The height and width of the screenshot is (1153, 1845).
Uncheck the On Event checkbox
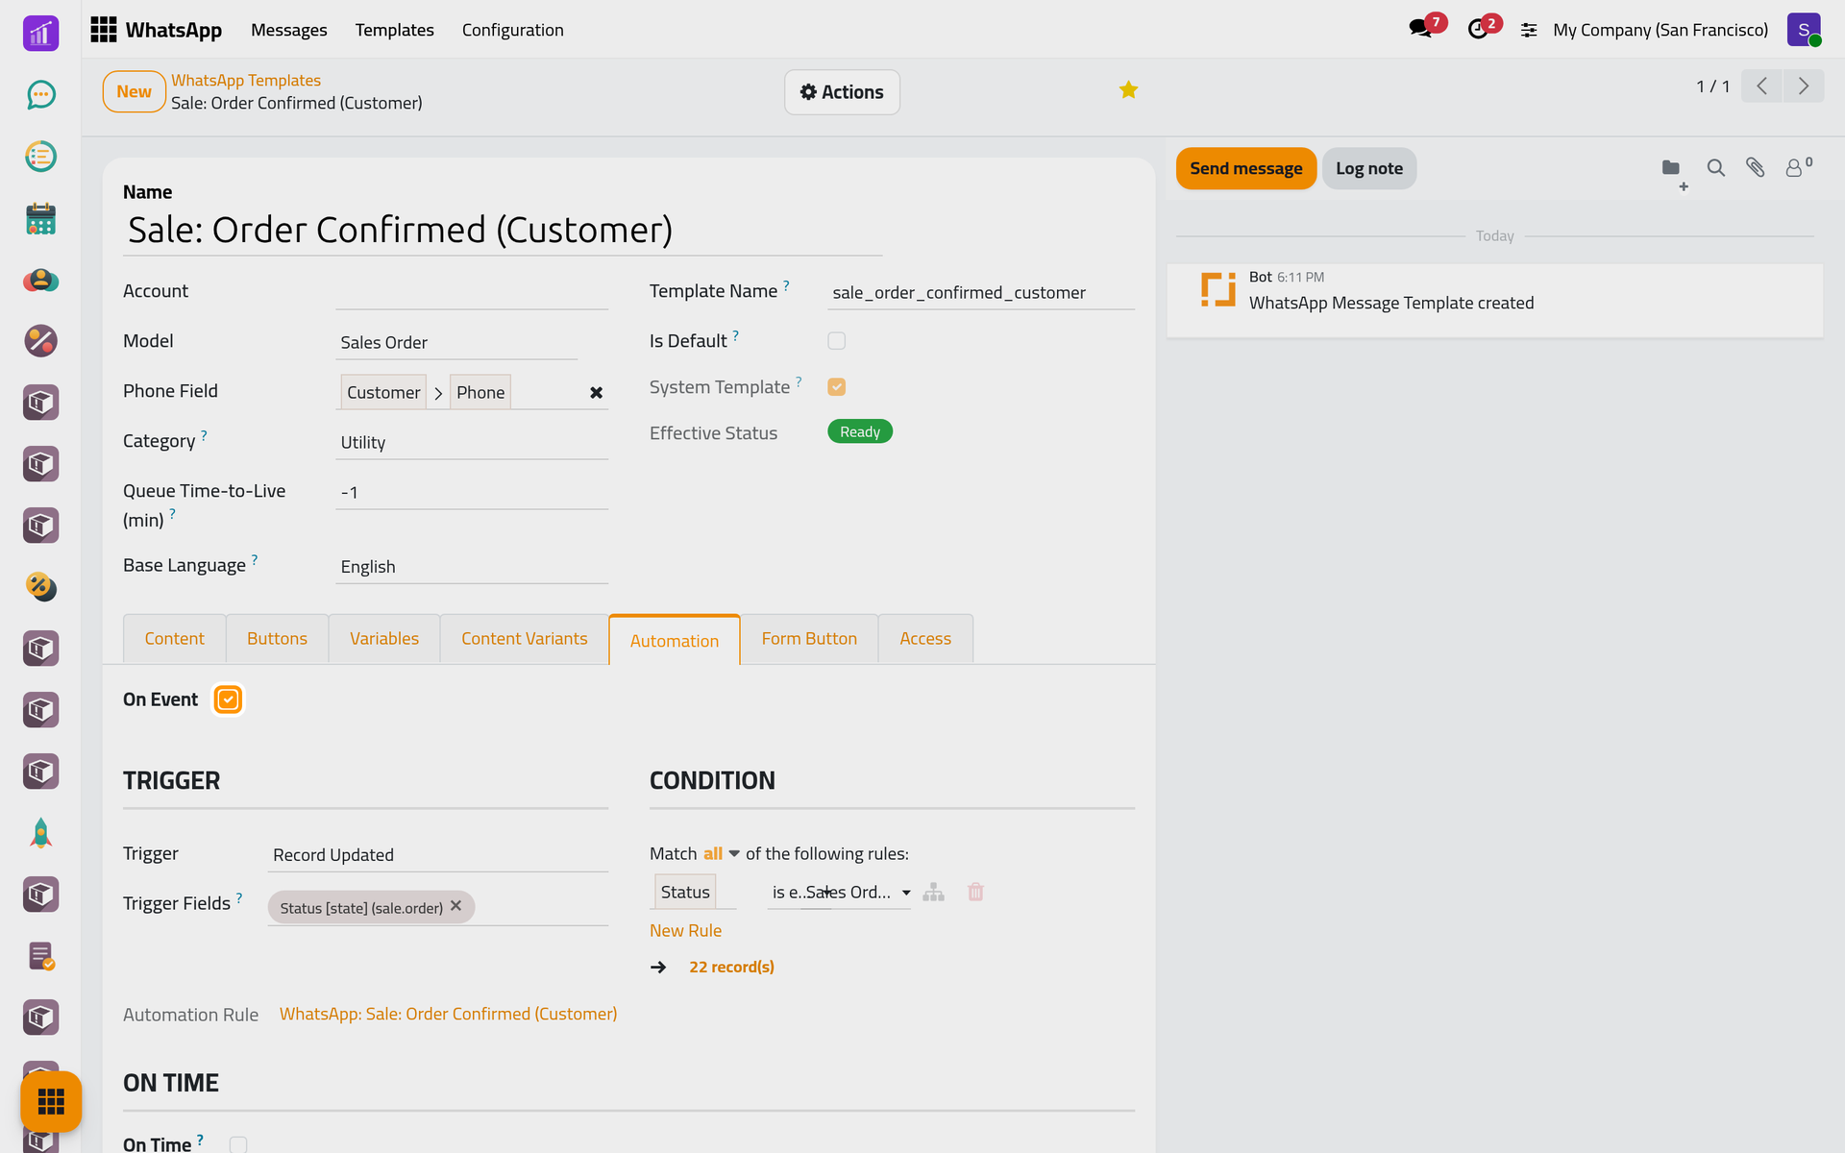228,699
